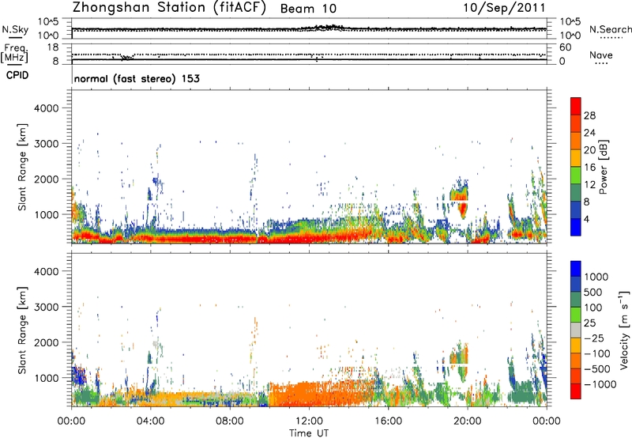Select the '100' velocity colorbar label
This screenshot has height=438, width=632.
[592, 308]
